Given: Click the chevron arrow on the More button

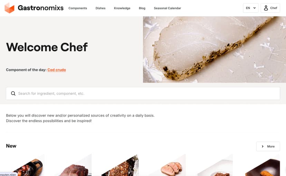Looking at the screenshot, I should 263,146.
